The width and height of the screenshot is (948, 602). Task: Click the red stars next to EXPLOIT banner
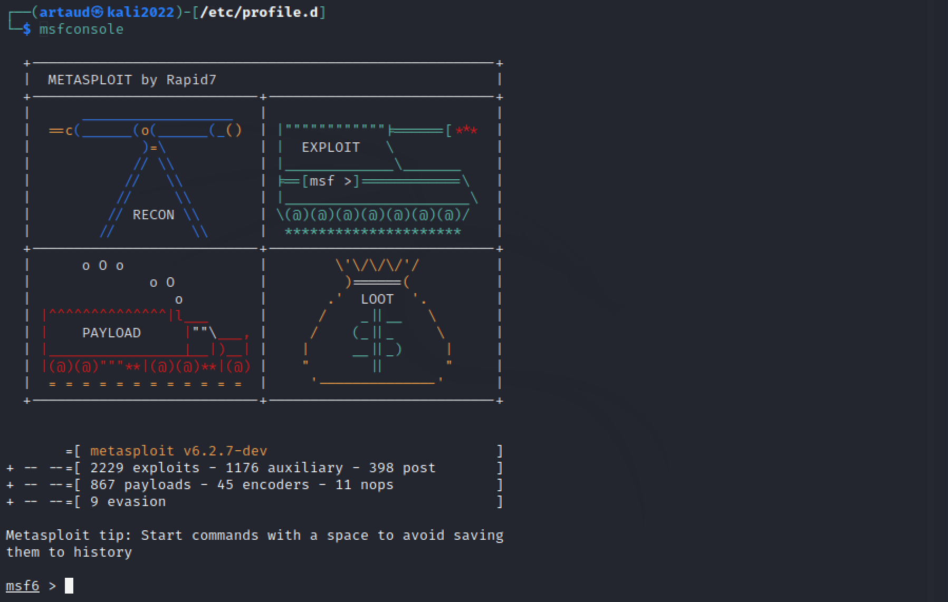[x=466, y=131]
